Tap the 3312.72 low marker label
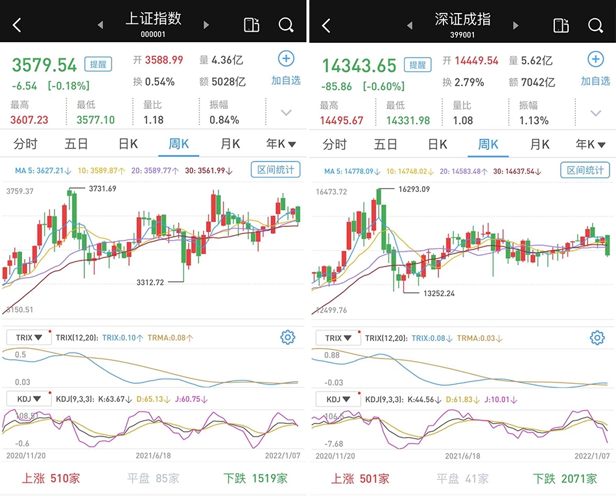Viewport: 616px width, 496px height. point(150,282)
